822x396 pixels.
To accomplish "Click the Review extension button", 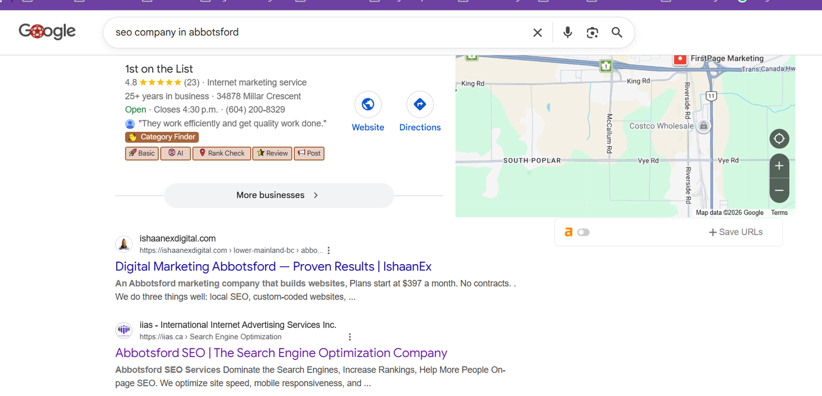I will 272,153.
